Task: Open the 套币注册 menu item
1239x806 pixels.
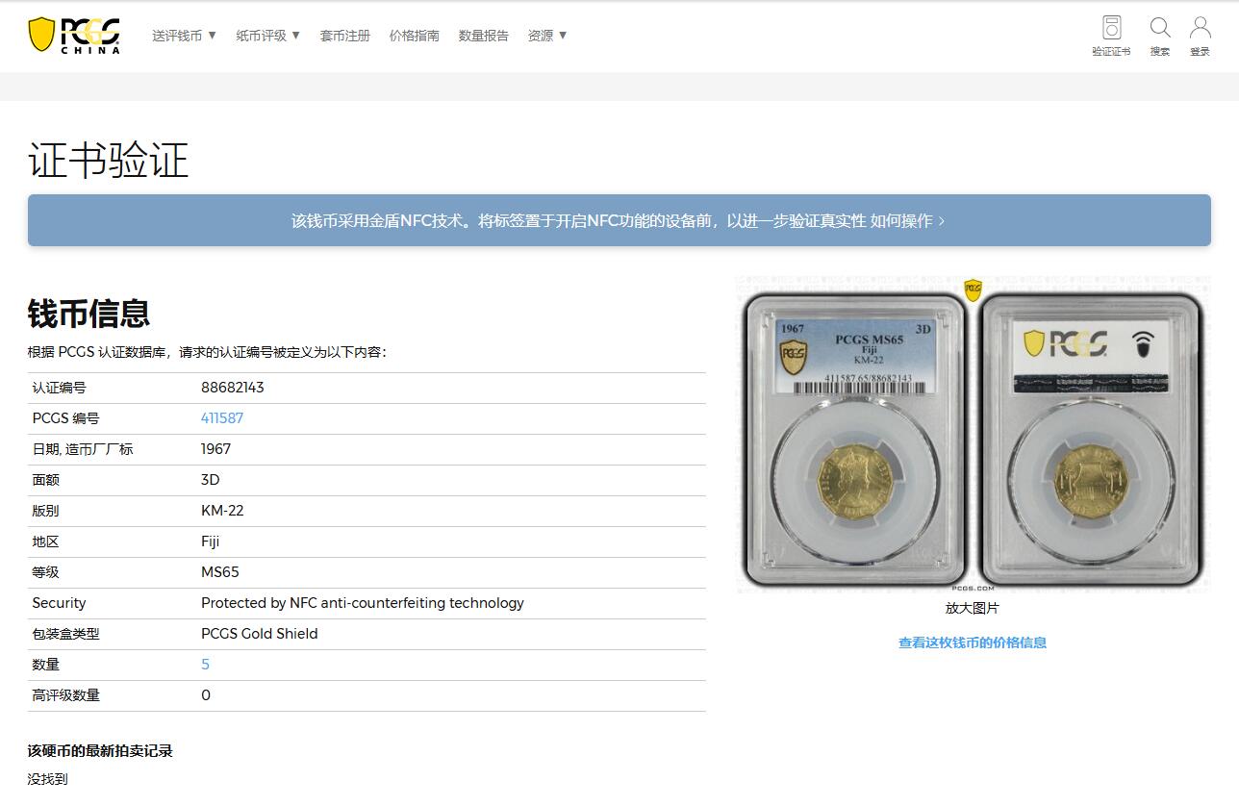Action: tap(345, 36)
